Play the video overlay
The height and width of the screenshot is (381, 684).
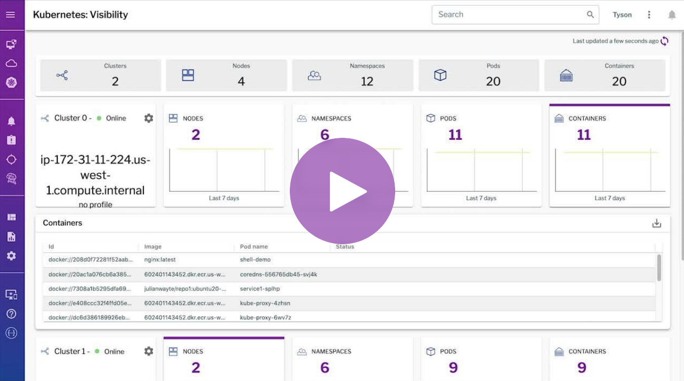click(343, 191)
